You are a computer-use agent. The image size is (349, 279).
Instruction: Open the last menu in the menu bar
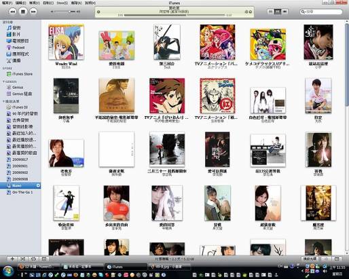(x=90, y=3)
